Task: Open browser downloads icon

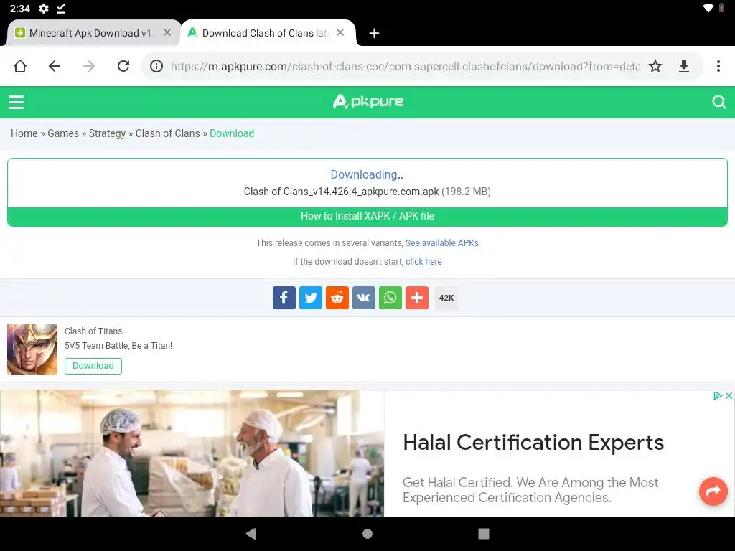Action: (684, 66)
